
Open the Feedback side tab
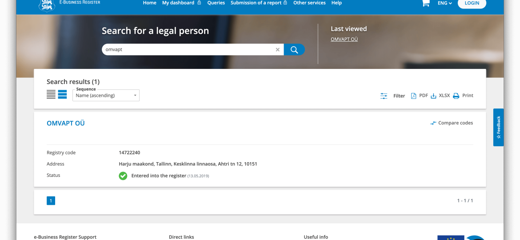[x=498, y=127]
